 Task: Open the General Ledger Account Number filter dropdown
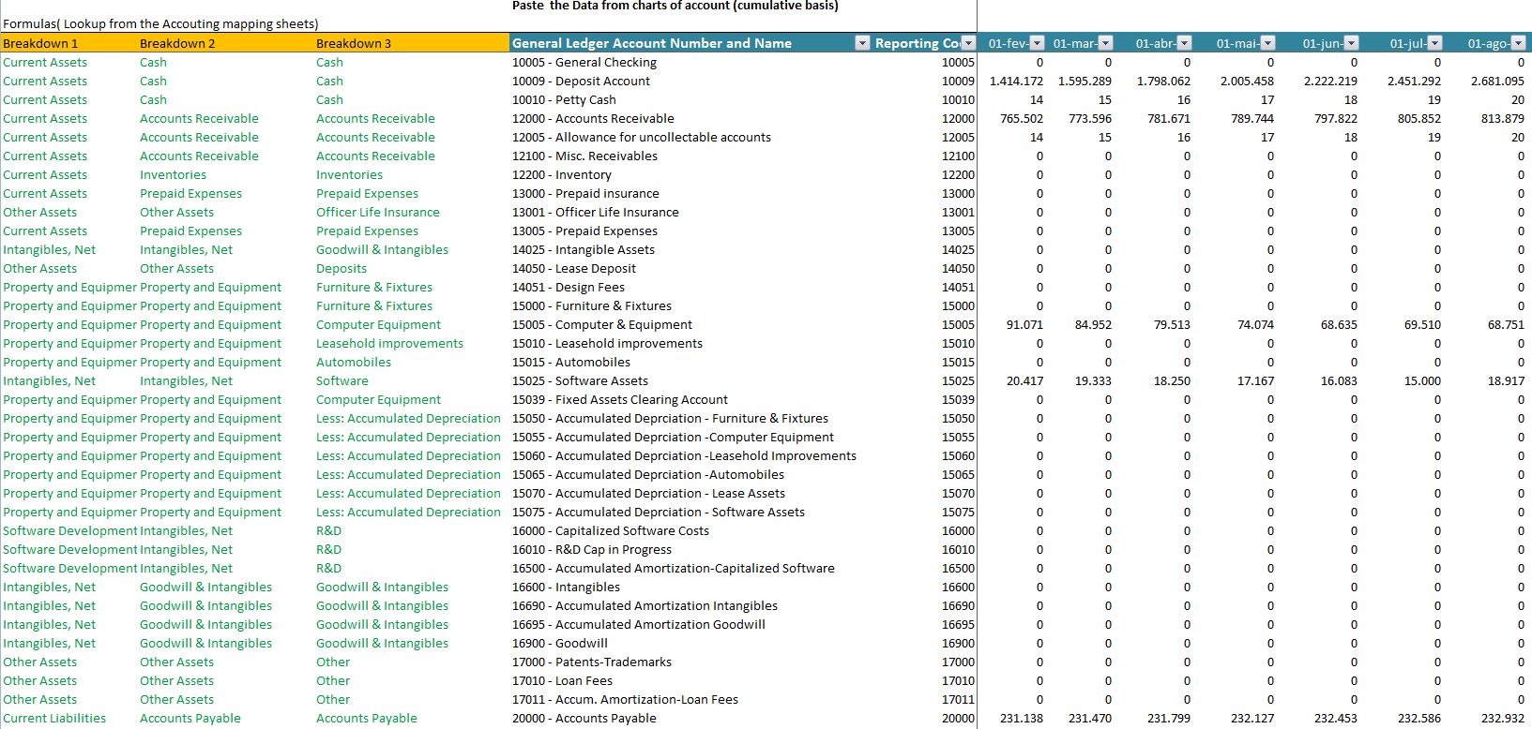[862, 43]
